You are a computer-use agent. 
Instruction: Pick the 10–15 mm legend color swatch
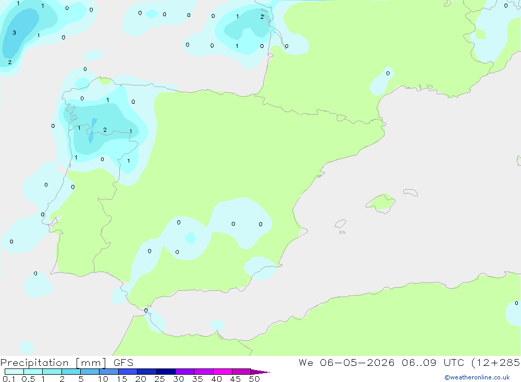pyautogui.click(x=109, y=372)
